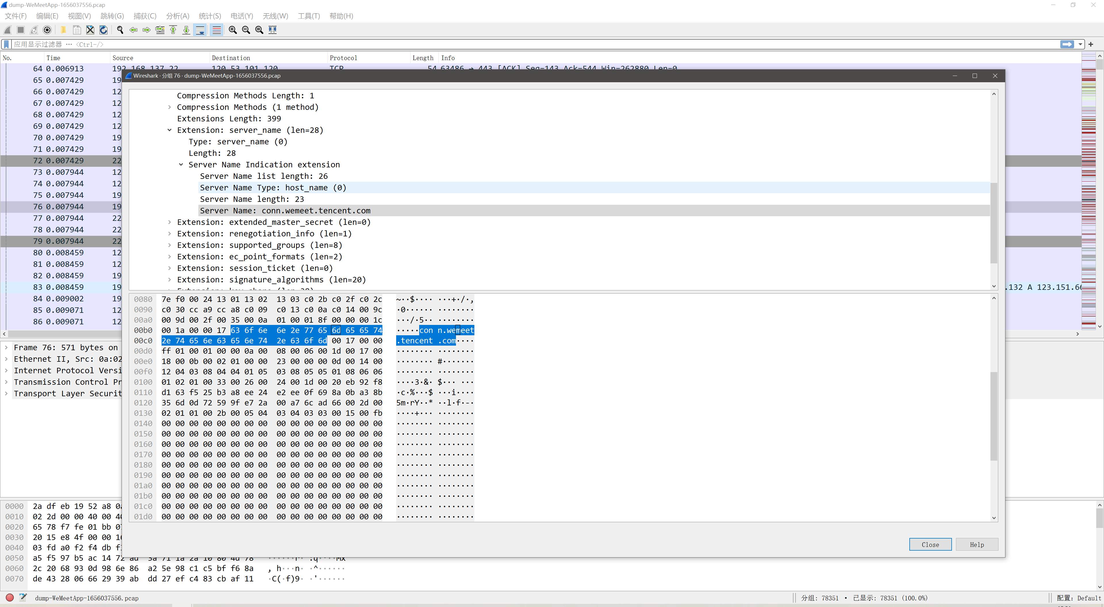Image resolution: width=1104 pixels, height=607 pixels.
Task: Click the Help button in dialog
Action: point(976,544)
